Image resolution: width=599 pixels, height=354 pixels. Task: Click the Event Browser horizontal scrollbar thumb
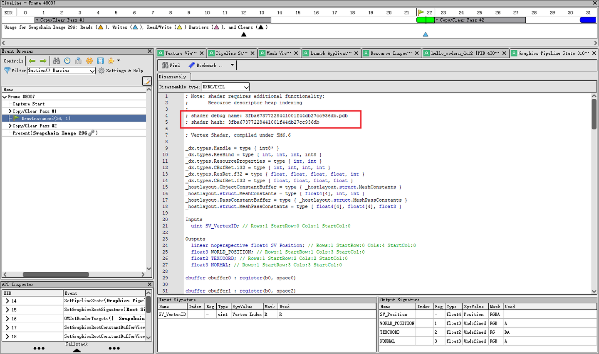click(56, 274)
